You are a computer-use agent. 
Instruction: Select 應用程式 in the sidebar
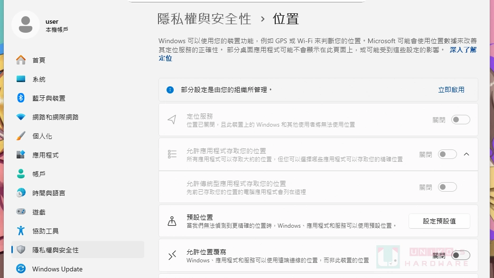[x=77, y=155]
